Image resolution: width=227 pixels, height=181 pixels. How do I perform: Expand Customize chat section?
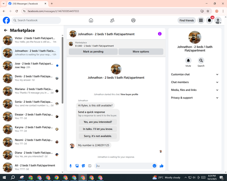tap(195, 74)
